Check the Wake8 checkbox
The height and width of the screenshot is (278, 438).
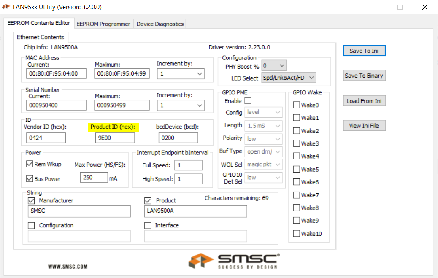(296, 208)
